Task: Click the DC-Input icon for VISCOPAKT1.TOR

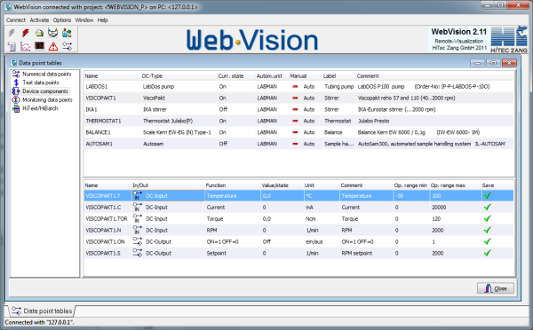Action: point(138,218)
